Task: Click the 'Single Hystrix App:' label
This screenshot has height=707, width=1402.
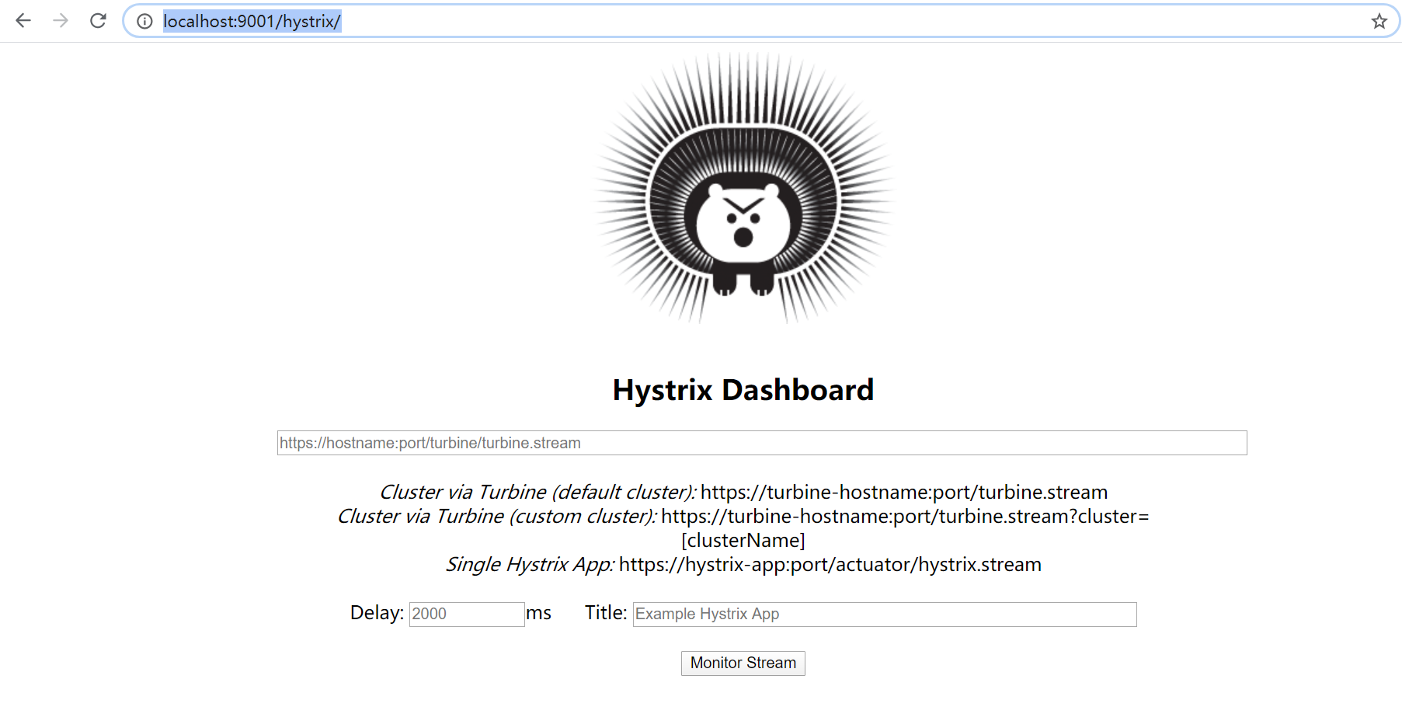Action: coord(530,565)
